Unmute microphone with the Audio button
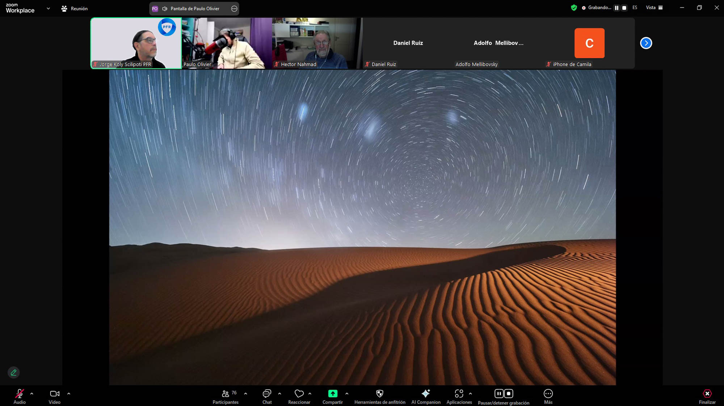 (x=20, y=397)
